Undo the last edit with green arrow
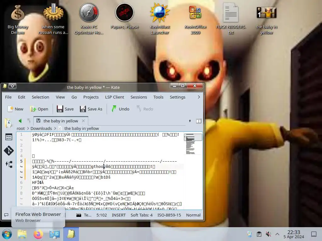 click(x=114, y=109)
